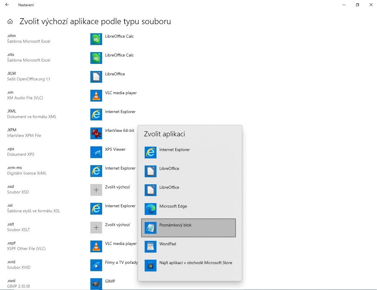Choose Internet Explorer in Zvolit aplikaci popup
Viewport: 377px width, 290px height.
189,153
